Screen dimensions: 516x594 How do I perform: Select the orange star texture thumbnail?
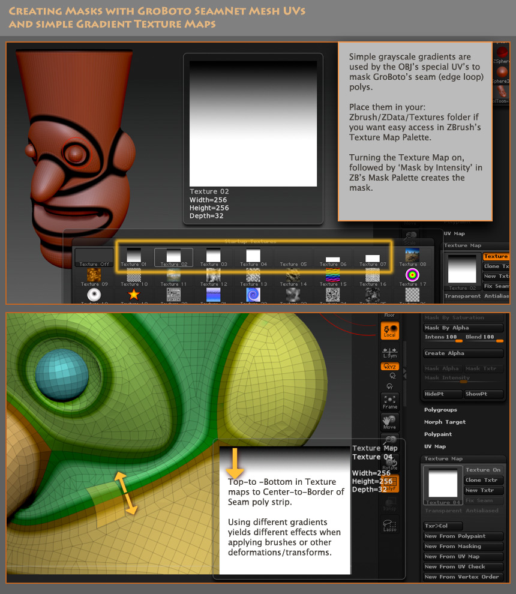coord(134,295)
